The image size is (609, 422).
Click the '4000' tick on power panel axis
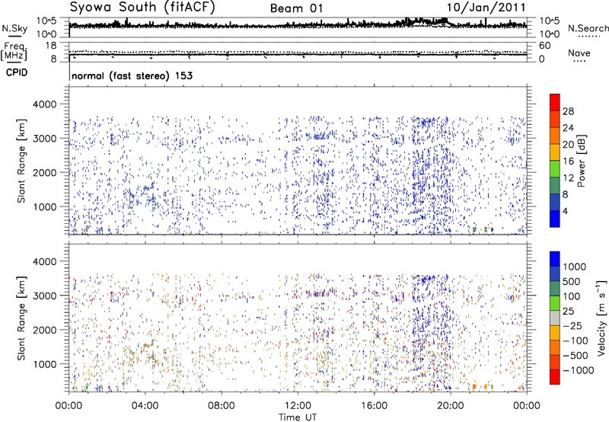click(44, 104)
